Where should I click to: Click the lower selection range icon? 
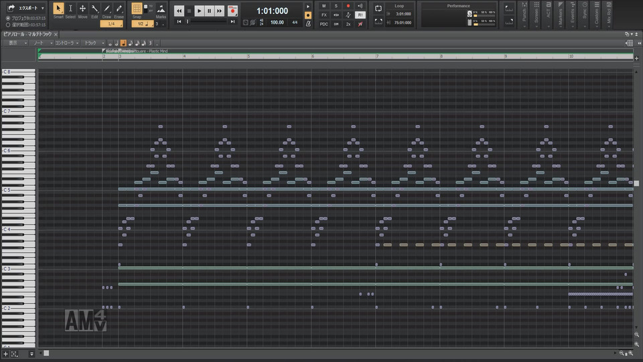pyautogui.click(x=509, y=21)
